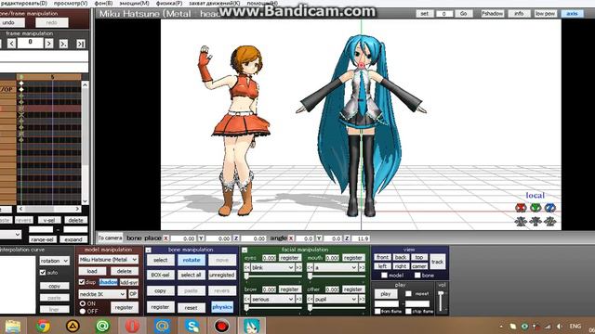Screen dimensions: 595x334
Task: Jump to last frame with the >| button
Action: [x=81, y=44]
